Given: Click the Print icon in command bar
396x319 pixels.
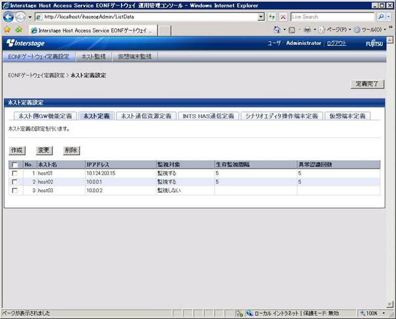Looking at the screenshot, I should pos(307,30).
